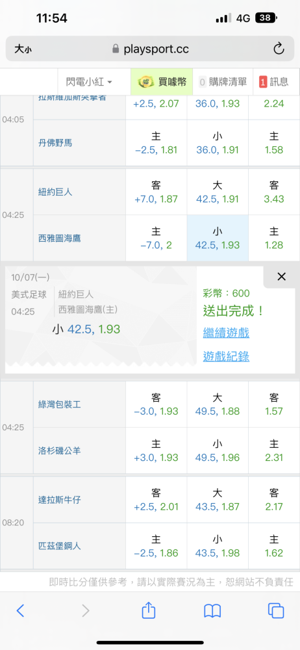Select 綠灣包裝工 spread −3.0, 1.93
Image resolution: width=300 pixels, height=650 pixels.
point(156,404)
